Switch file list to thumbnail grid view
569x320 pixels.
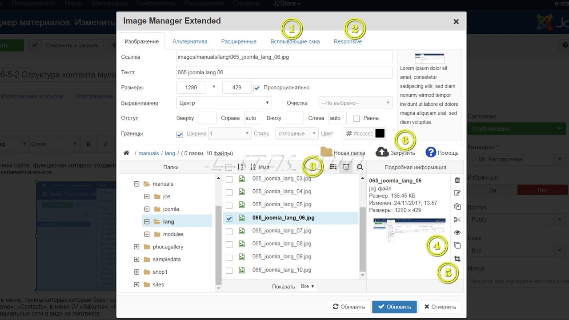pos(333,167)
